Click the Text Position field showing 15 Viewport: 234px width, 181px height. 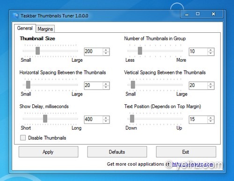click(x=198, y=120)
